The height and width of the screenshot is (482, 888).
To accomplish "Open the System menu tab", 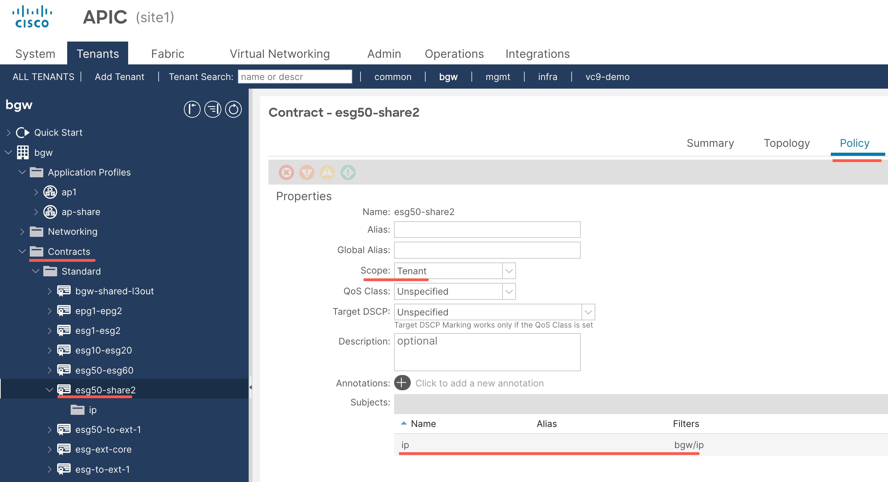I will click(35, 54).
